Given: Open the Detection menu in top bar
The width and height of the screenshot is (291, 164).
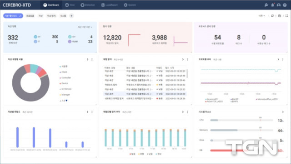Looking at the screenshot, I should [x=88, y=5].
